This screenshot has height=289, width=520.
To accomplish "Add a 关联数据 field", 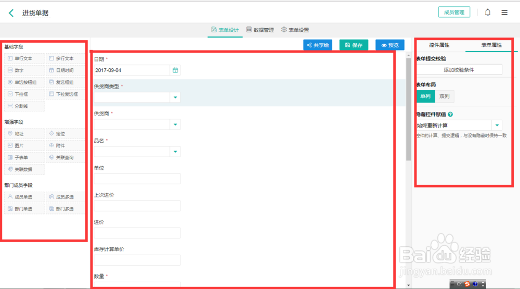I will [24, 169].
